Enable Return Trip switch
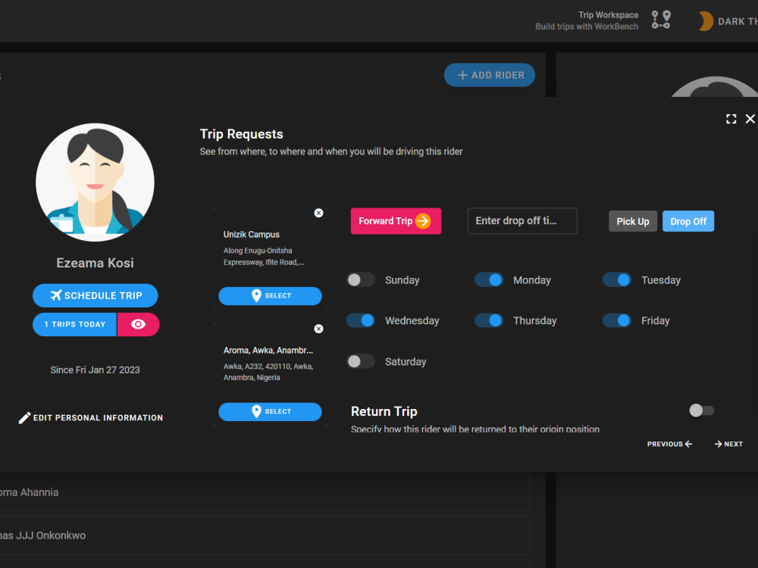The image size is (758, 568). tap(701, 410)
